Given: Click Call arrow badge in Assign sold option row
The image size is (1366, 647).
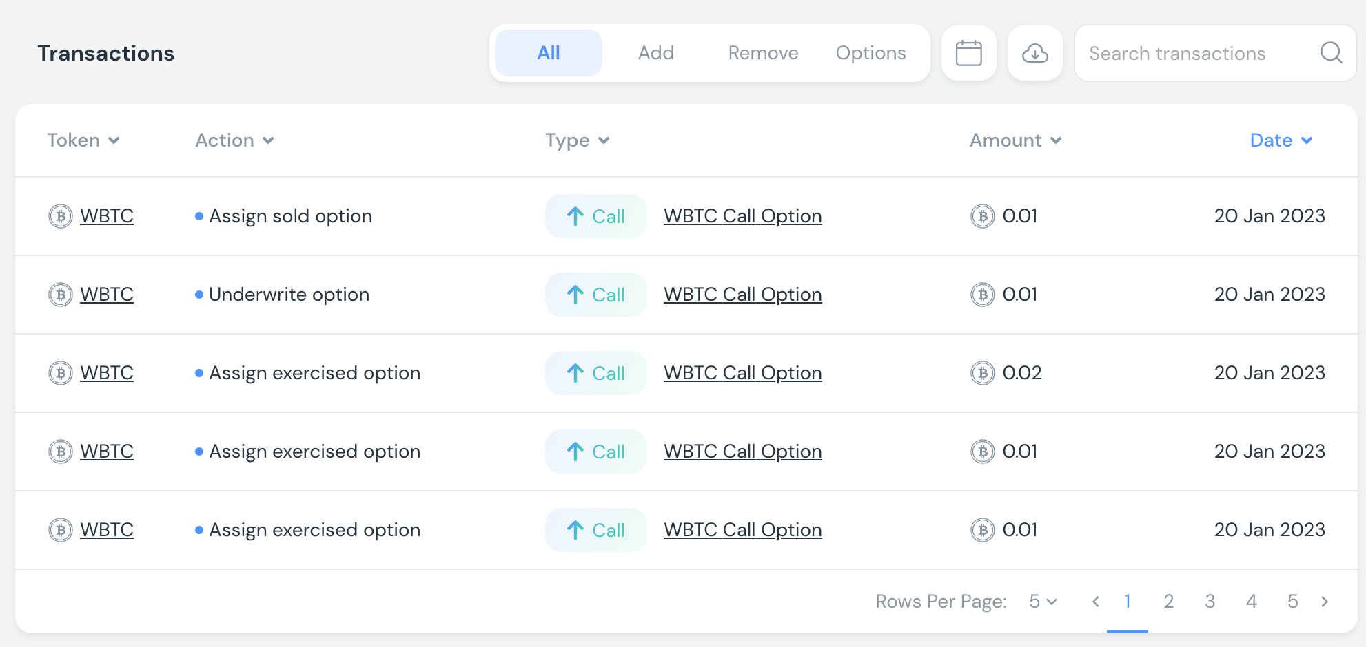Looking at the screenshot, I should (x=595, y=216).
